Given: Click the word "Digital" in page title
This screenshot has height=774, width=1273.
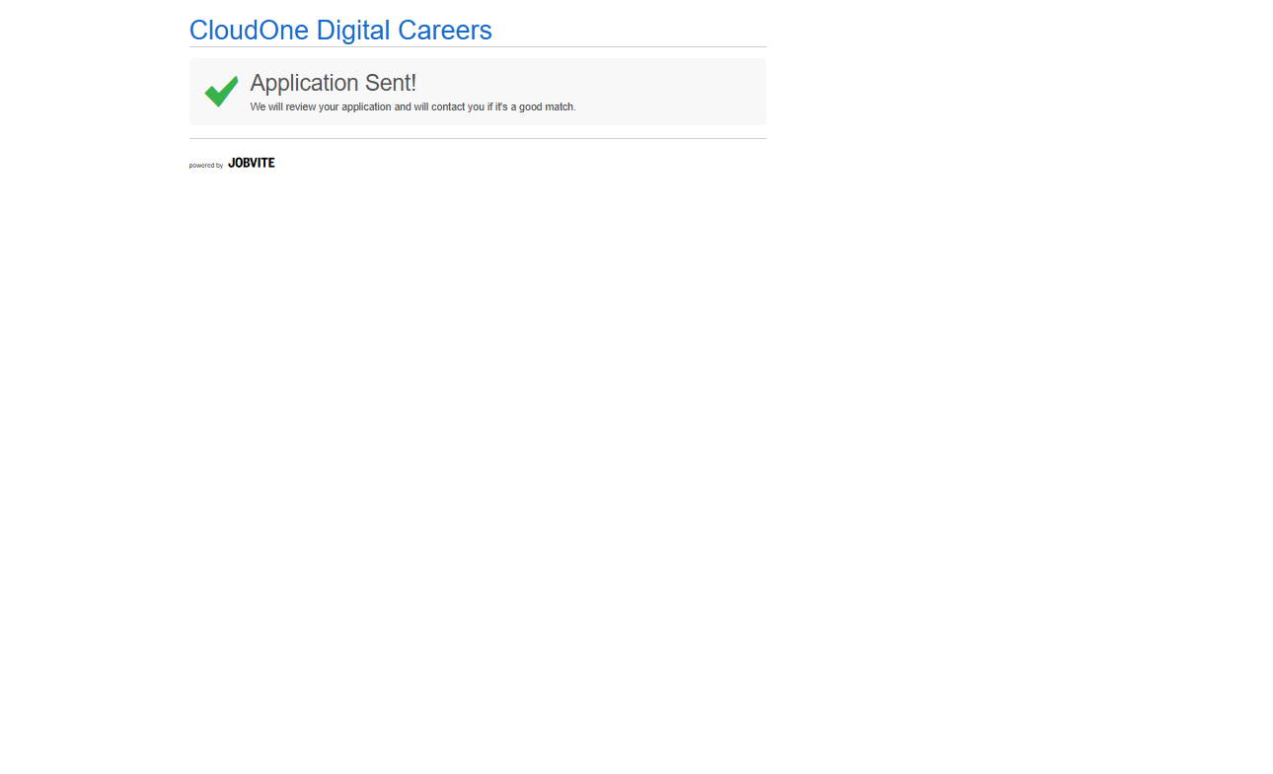Looking at the screenshot, I should 353,31.
